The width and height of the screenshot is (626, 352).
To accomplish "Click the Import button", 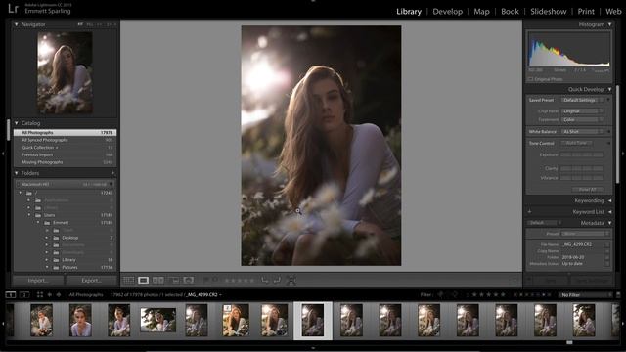I will 39,281.
